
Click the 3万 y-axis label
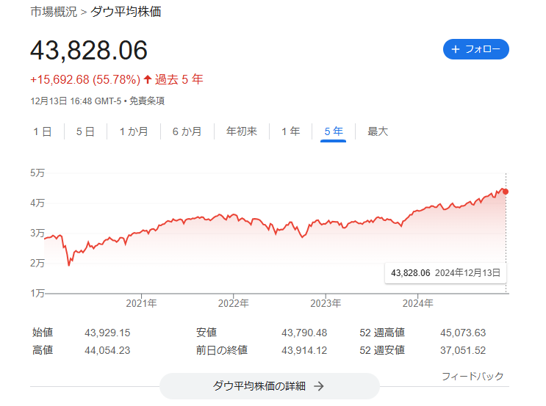[37, 233]
